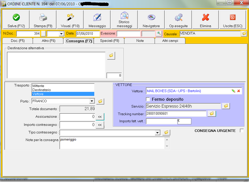The image size is (249, 188).
Task: Compose a message with Messaggio
Action: 97,20
